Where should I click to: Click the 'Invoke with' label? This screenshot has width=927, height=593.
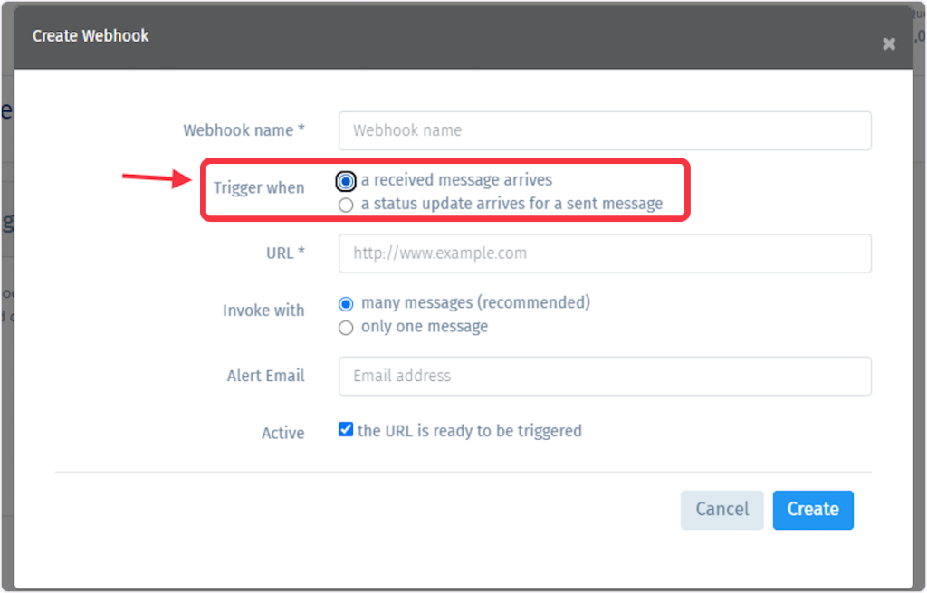[x=263, y=311]
